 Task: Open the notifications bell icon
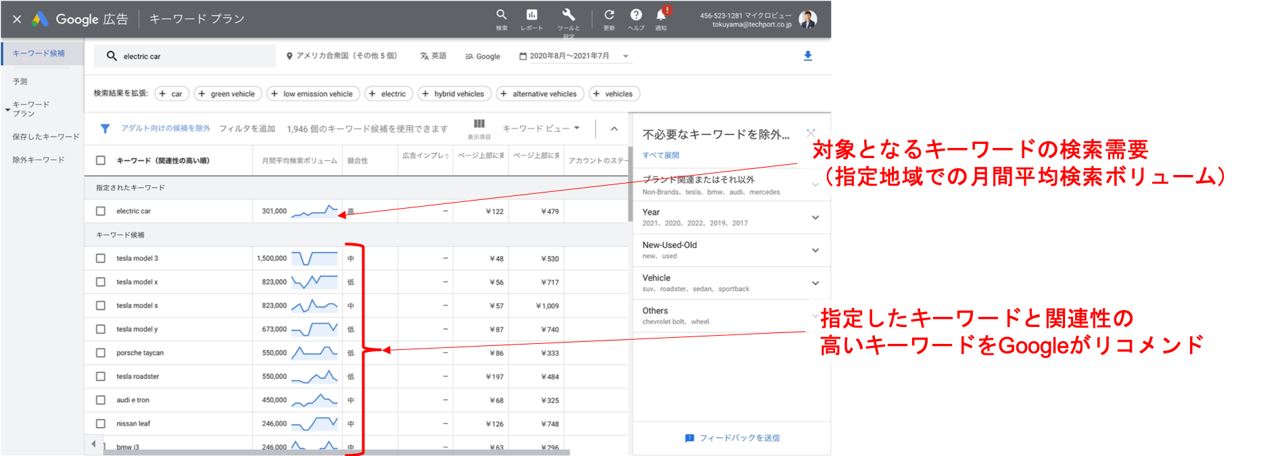pos(661,15)
